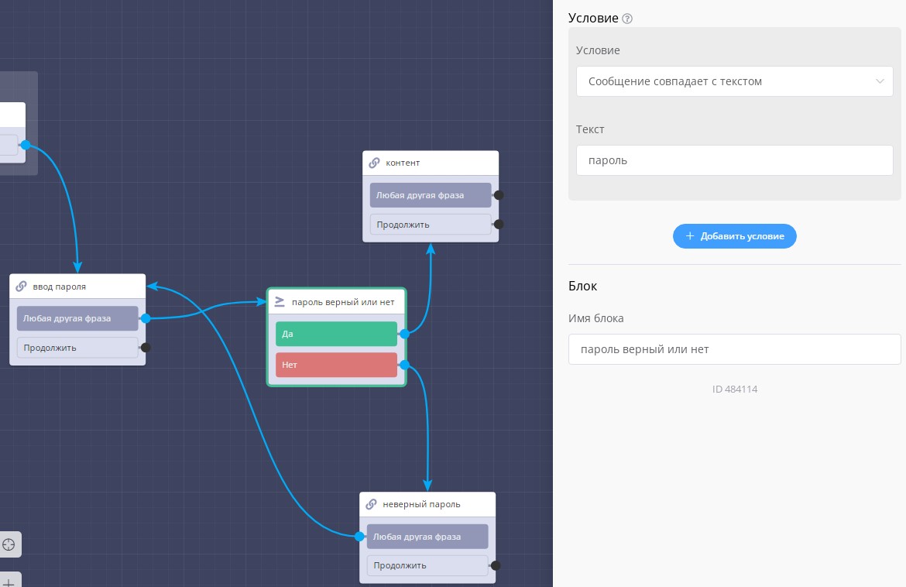Click link icon on неверный пароль block

[371, 504]
